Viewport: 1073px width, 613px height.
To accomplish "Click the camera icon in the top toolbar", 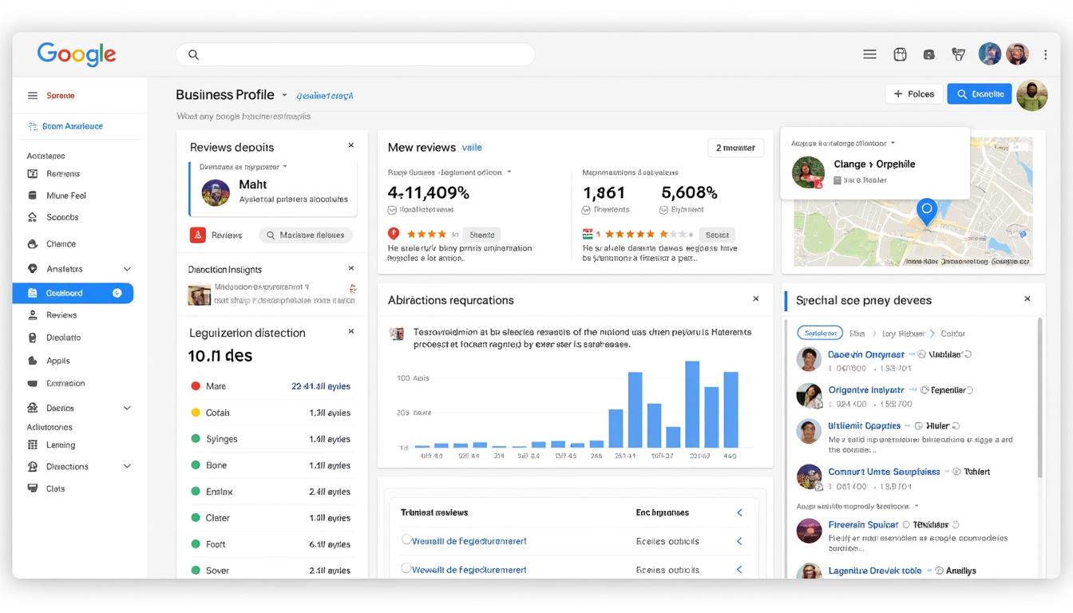I will (x=928, y=53).
